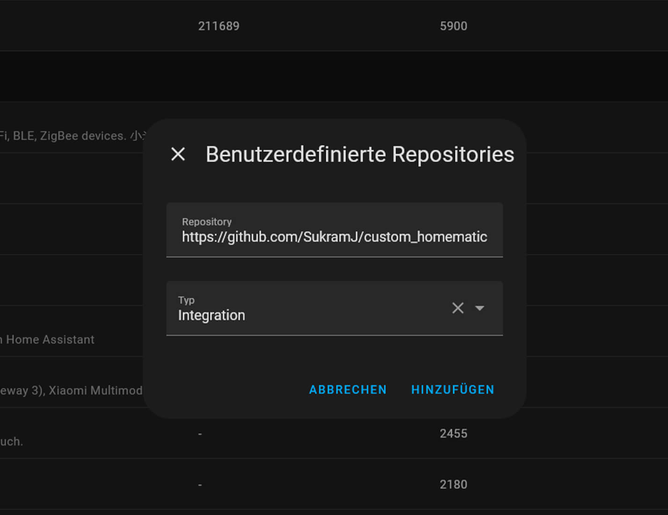Select the 2455 stars cell
668x515 pixels.
tap(453, 434)
